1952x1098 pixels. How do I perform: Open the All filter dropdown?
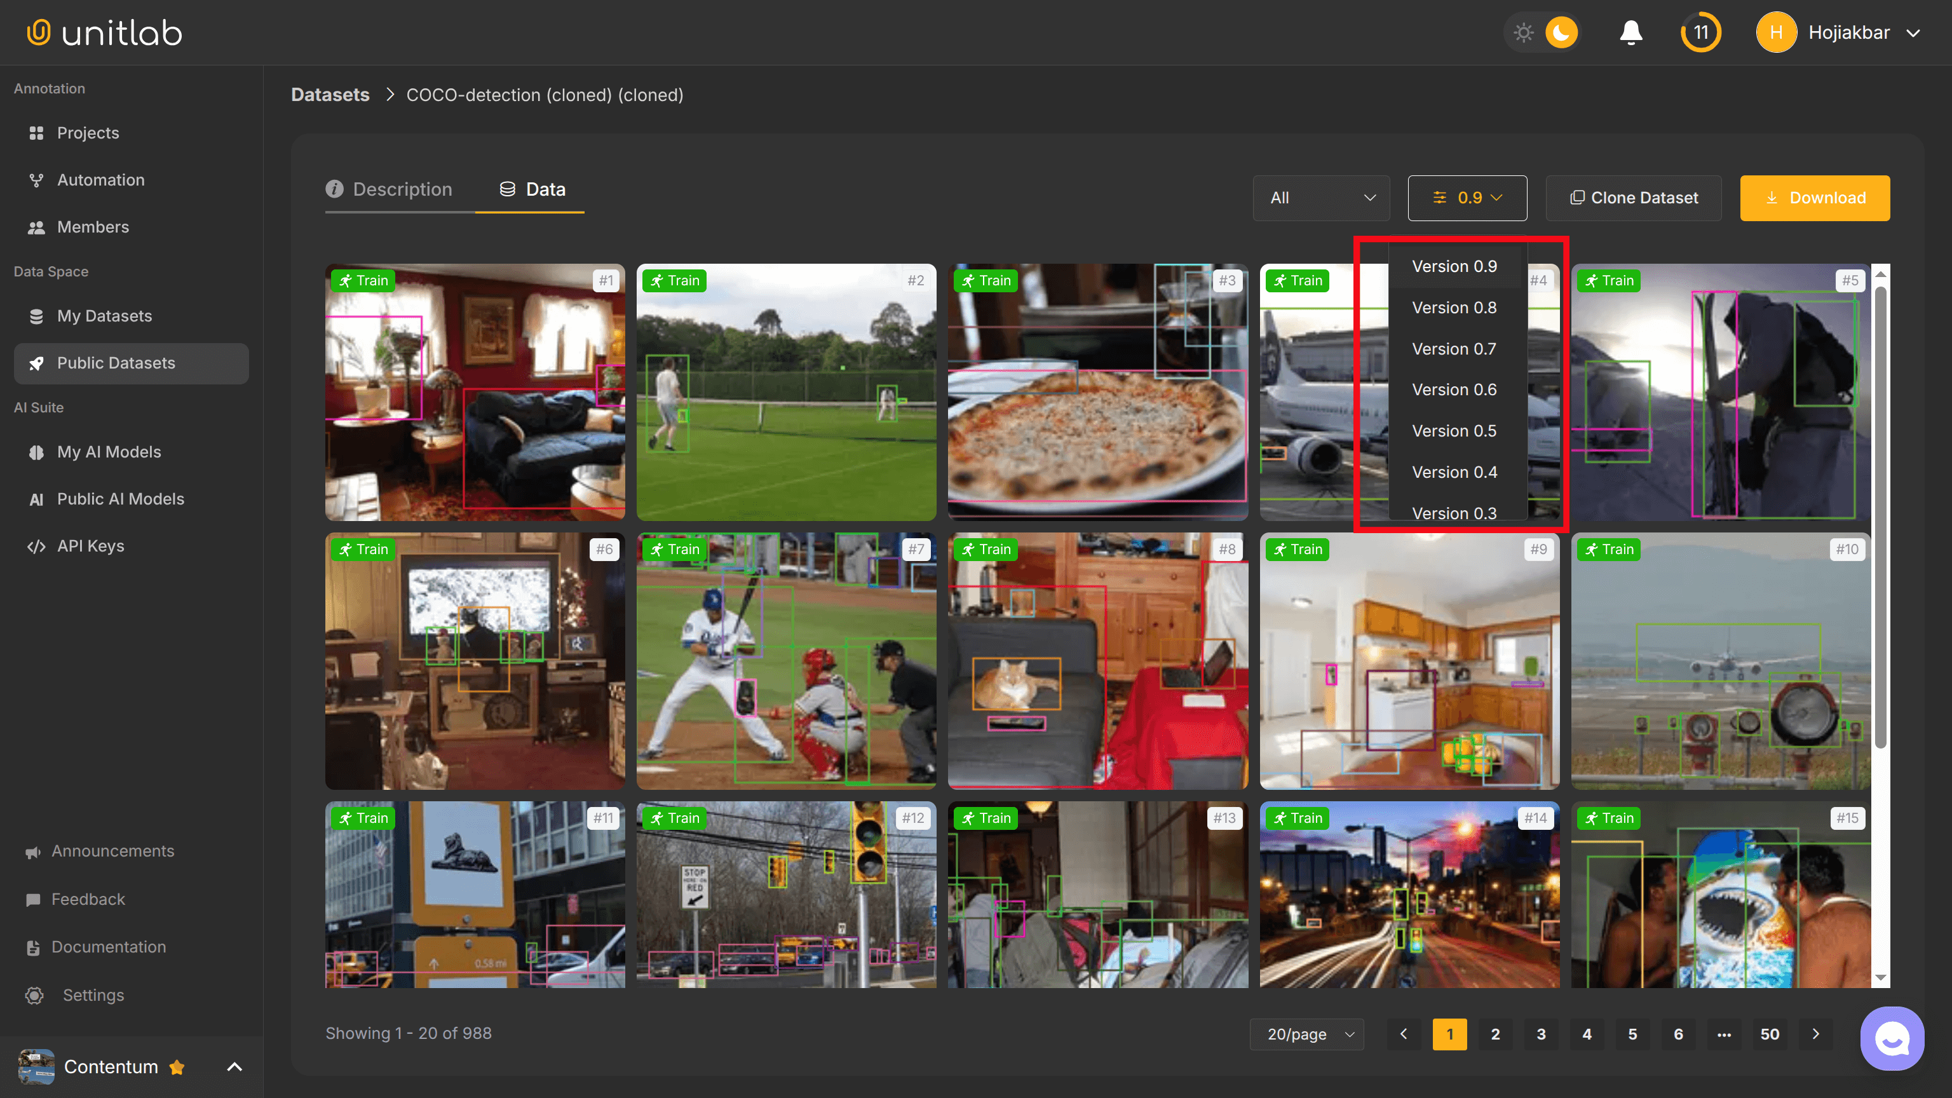tap(1321, 198)
